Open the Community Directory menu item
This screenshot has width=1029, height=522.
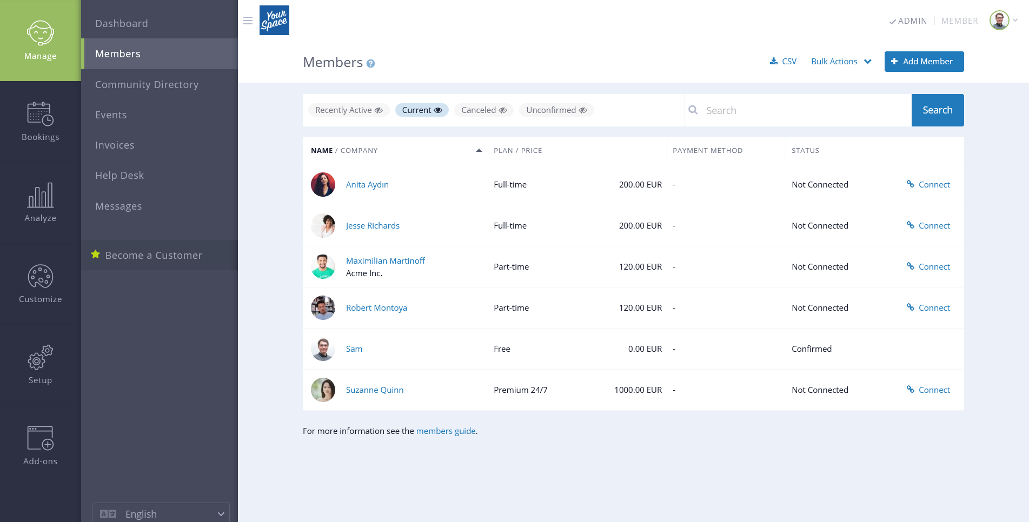[147, 84]
